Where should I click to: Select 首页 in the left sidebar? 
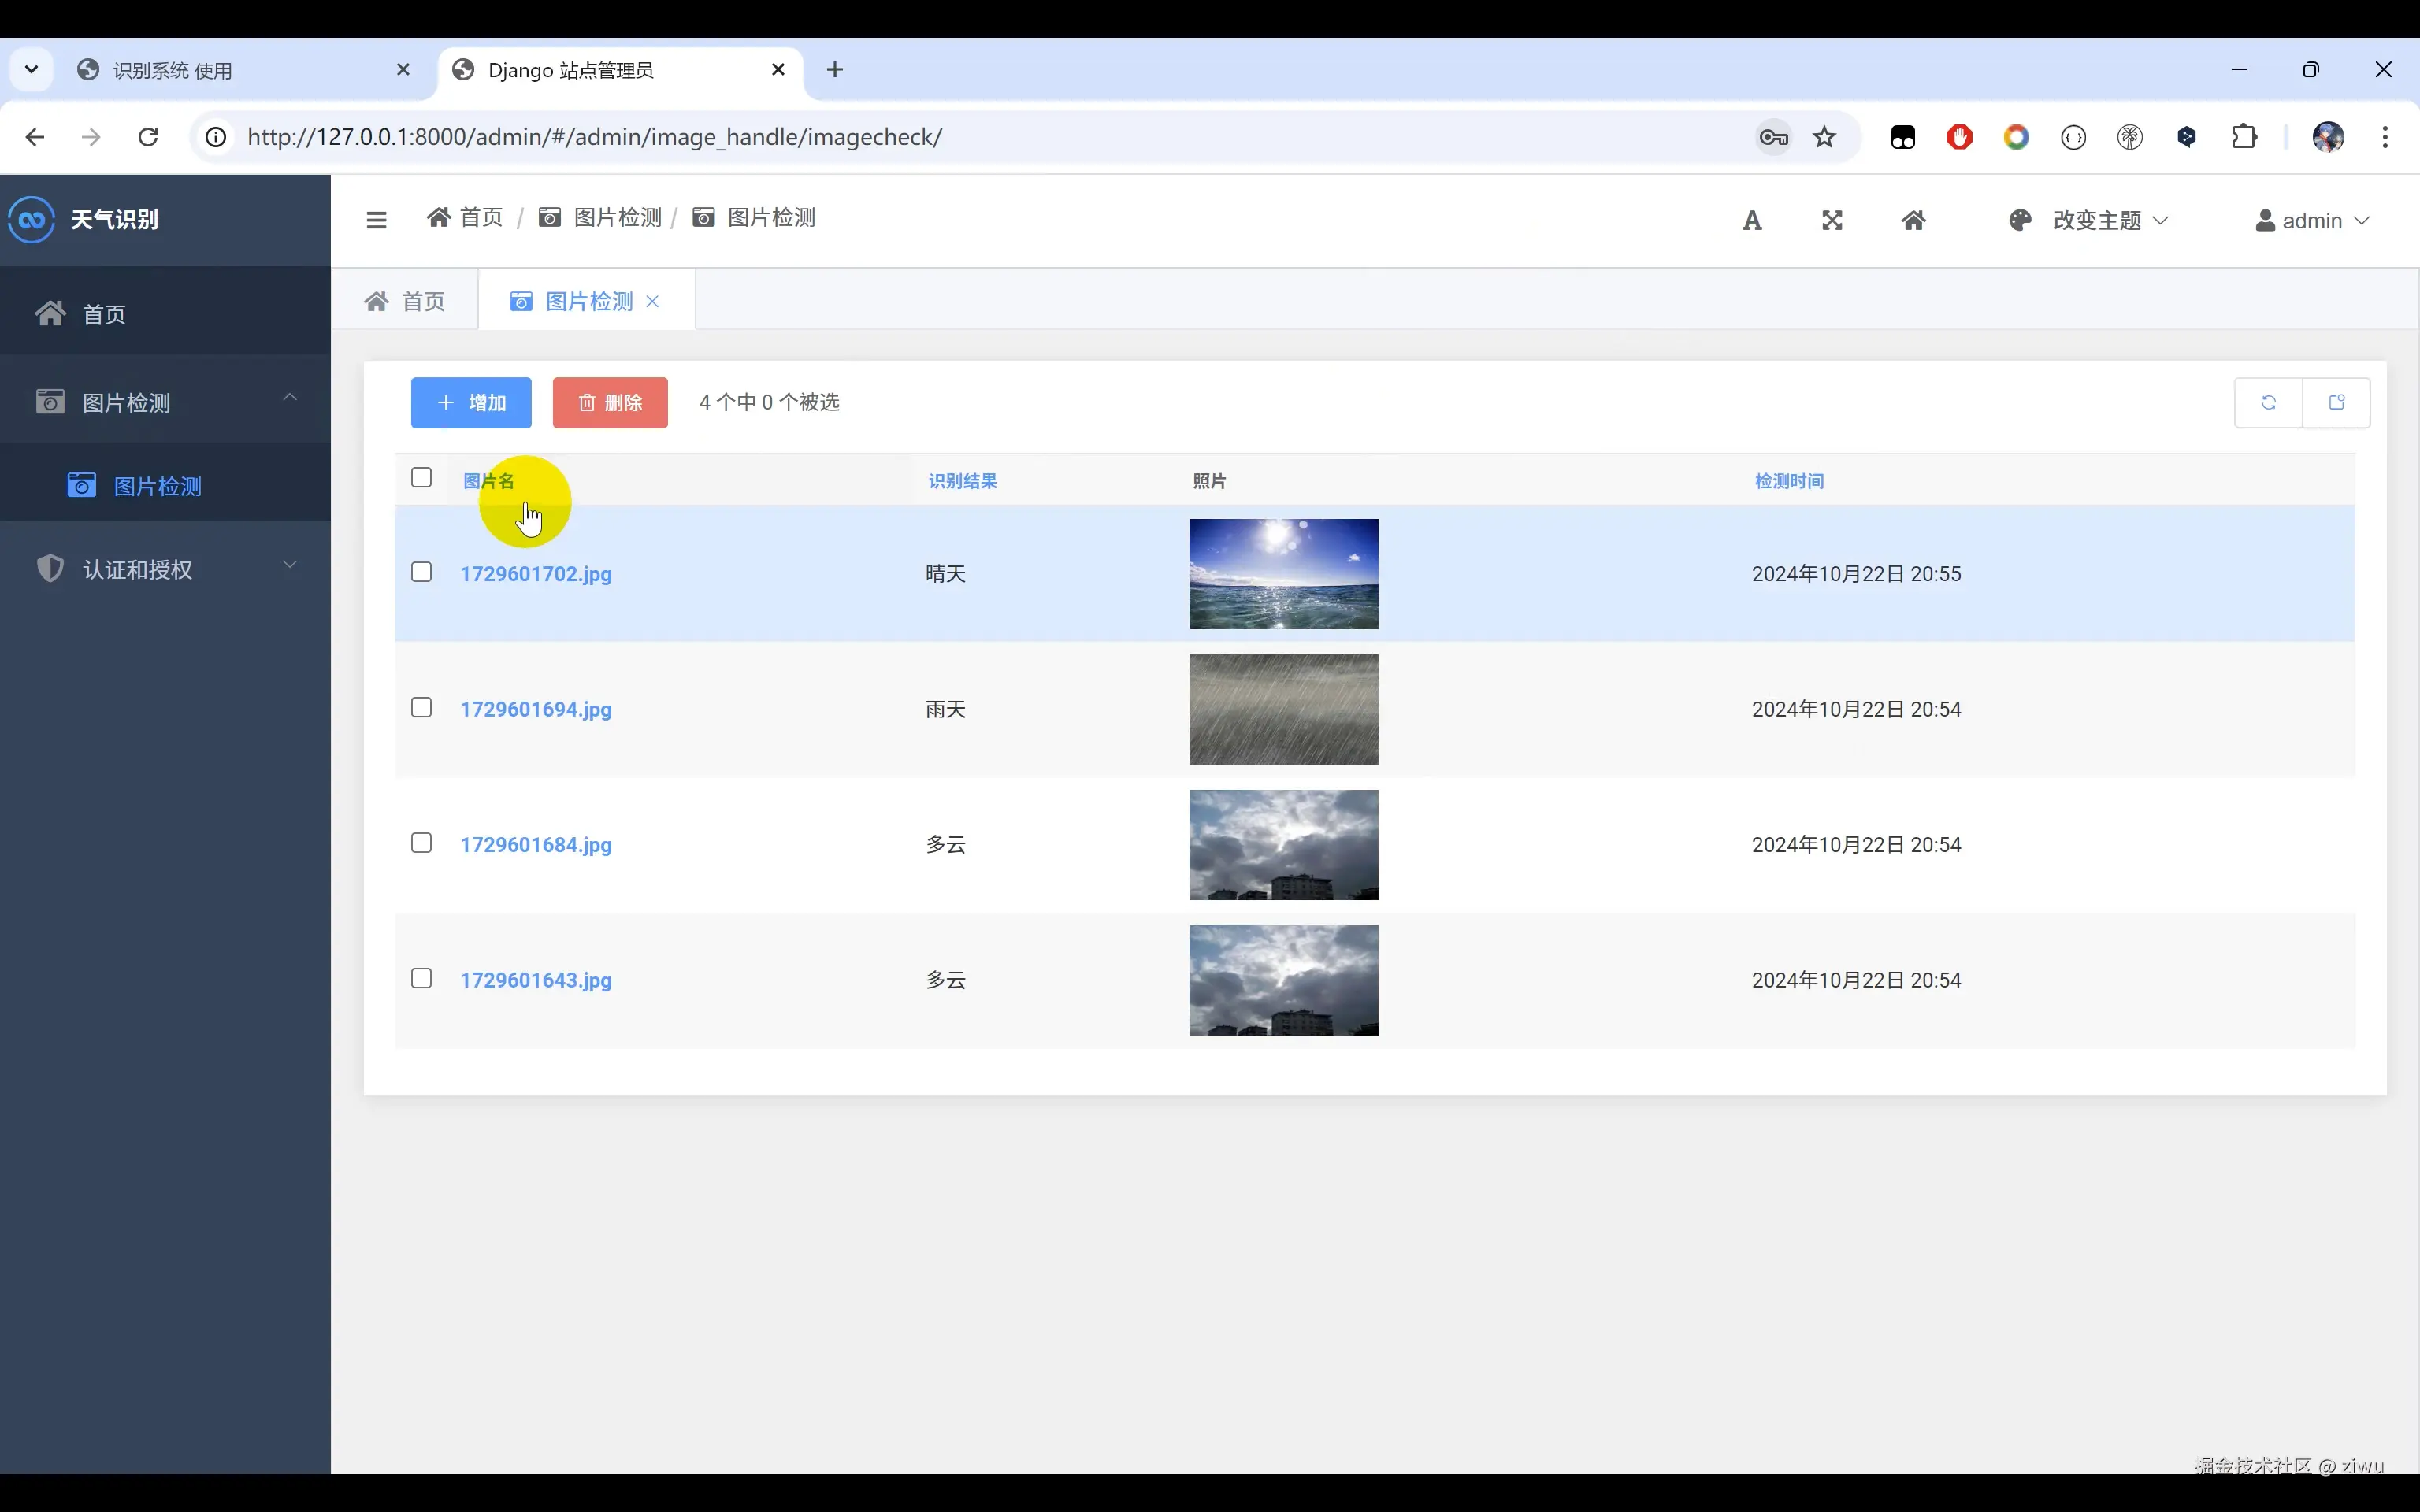coord(103,315)
